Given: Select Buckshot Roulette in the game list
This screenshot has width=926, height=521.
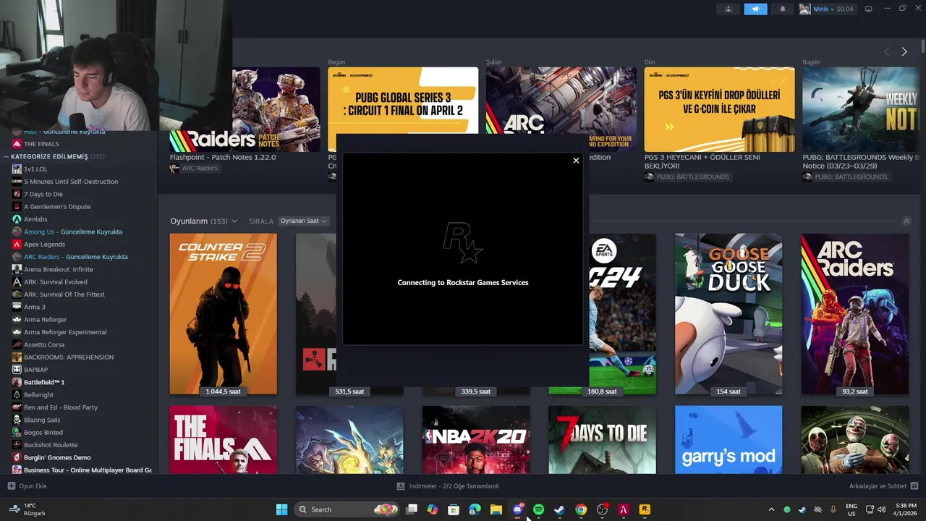Looking at the screenshot, I should point(51,445).
